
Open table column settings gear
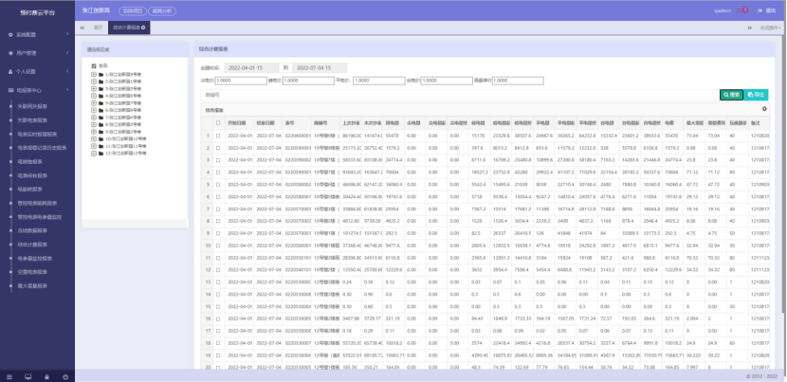click(764, 110)
